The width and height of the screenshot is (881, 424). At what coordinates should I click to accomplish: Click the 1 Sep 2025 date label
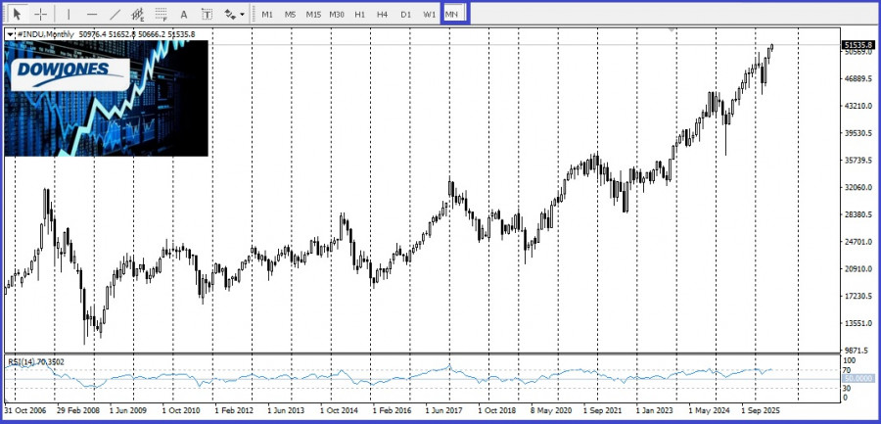coord(761,410)
